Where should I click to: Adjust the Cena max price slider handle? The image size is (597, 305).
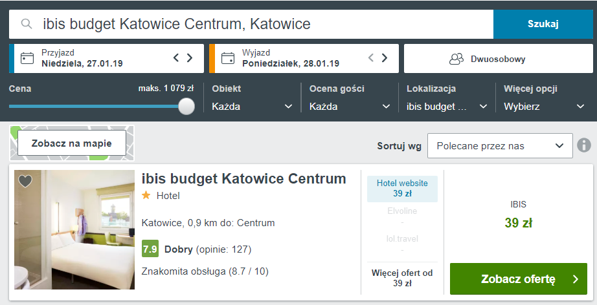point(186,106)
